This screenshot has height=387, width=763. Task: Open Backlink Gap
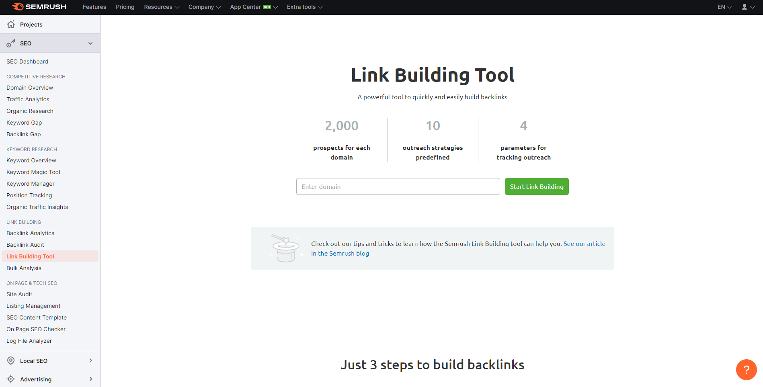(24, 134)
